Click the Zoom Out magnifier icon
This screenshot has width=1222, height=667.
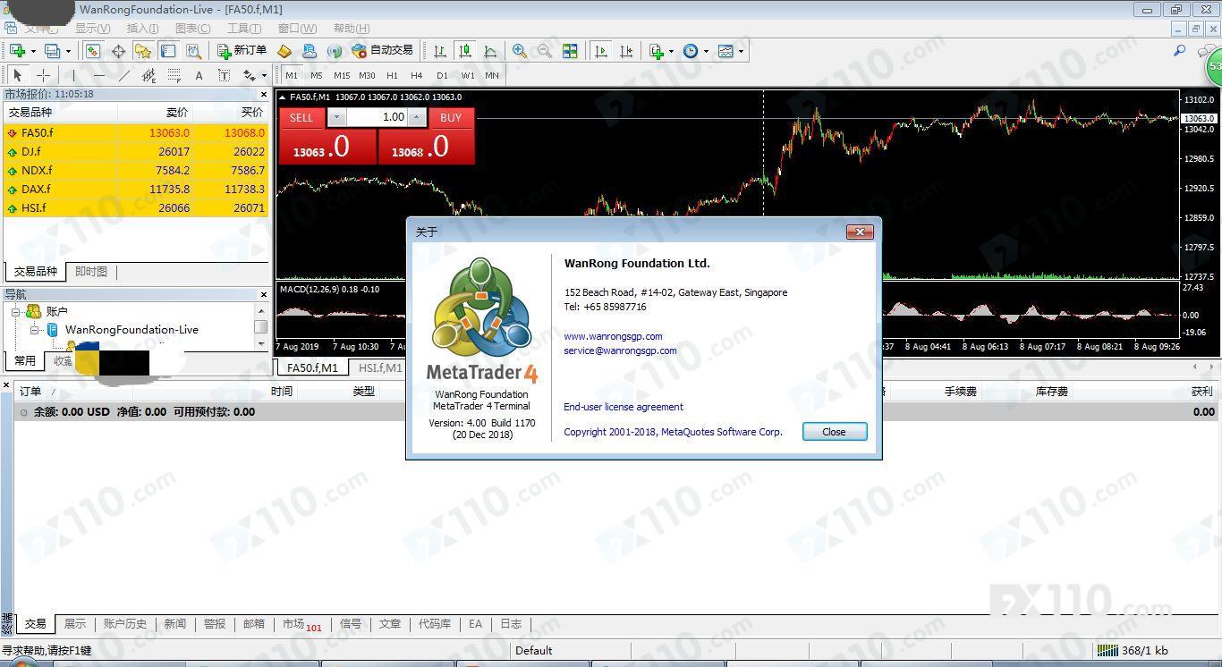tap(544, 51)
